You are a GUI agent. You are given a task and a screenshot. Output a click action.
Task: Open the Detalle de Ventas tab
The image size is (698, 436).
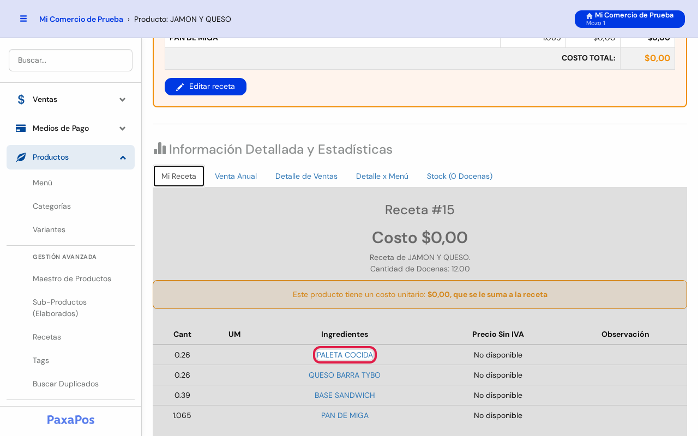(306, 176)
